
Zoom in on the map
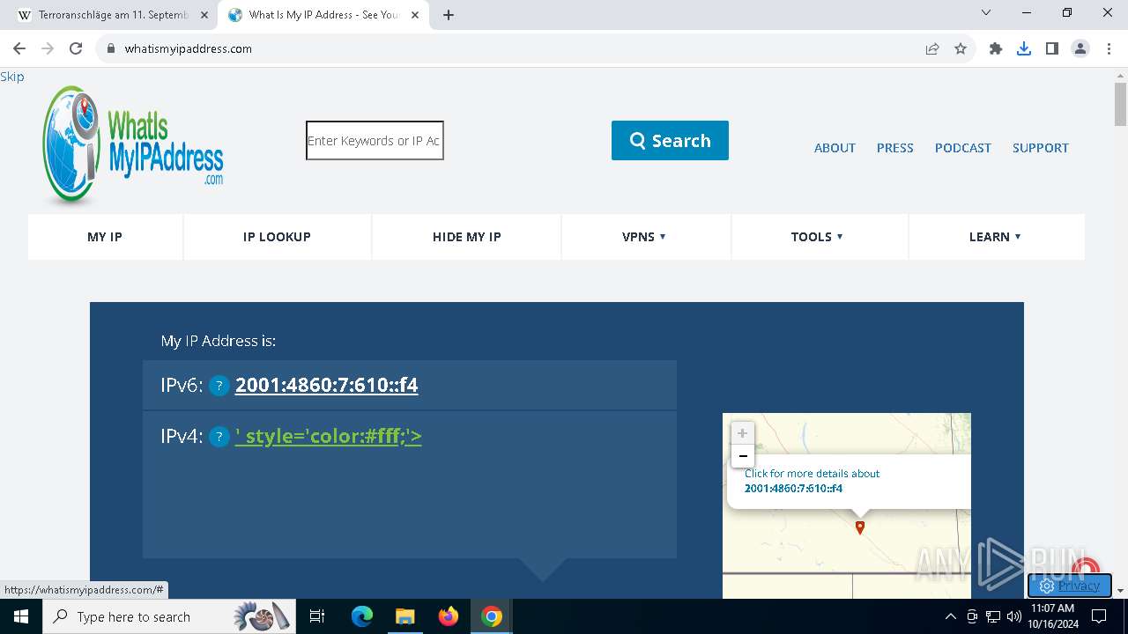(x=742, y=433)
